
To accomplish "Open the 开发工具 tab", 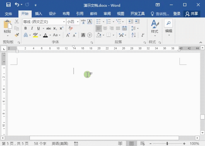I will [137, 14].
